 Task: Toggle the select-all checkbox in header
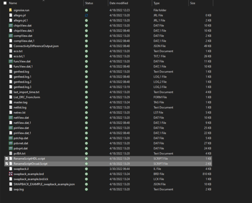tap(5, 3)
